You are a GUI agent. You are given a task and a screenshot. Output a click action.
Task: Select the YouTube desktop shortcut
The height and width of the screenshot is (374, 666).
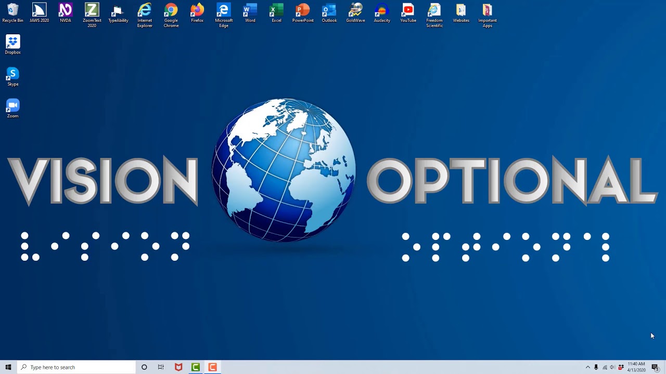coord(408,14)
